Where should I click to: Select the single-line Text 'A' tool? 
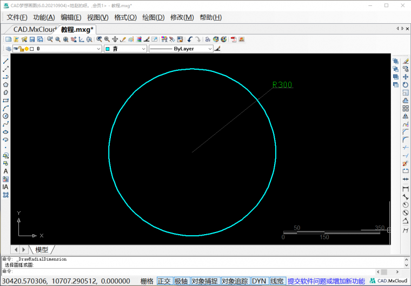(x=5, y=171)
